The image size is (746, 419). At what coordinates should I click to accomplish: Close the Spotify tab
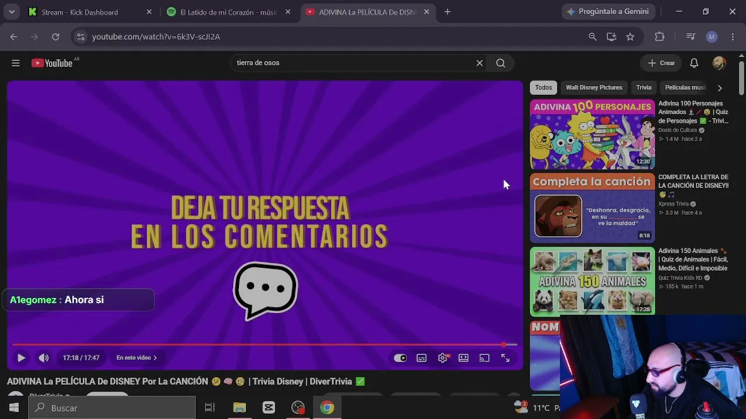click(288, 12)
